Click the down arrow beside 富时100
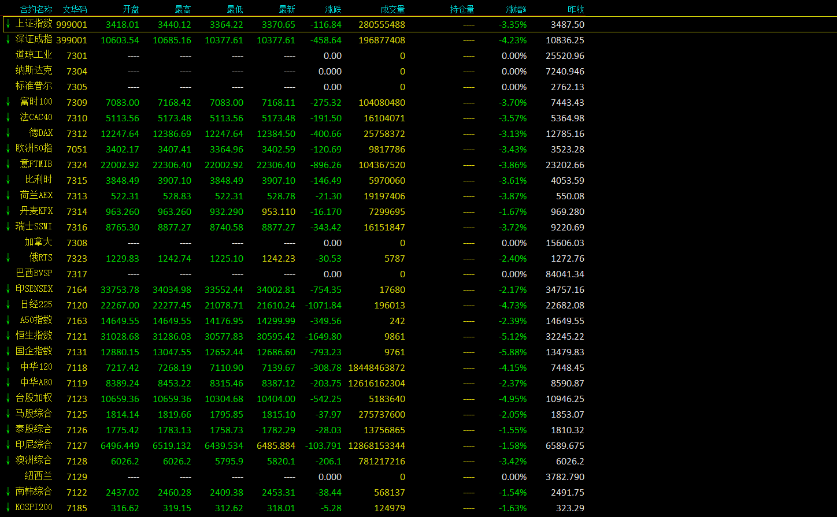837x517 pixels. [x=8, y=102]
